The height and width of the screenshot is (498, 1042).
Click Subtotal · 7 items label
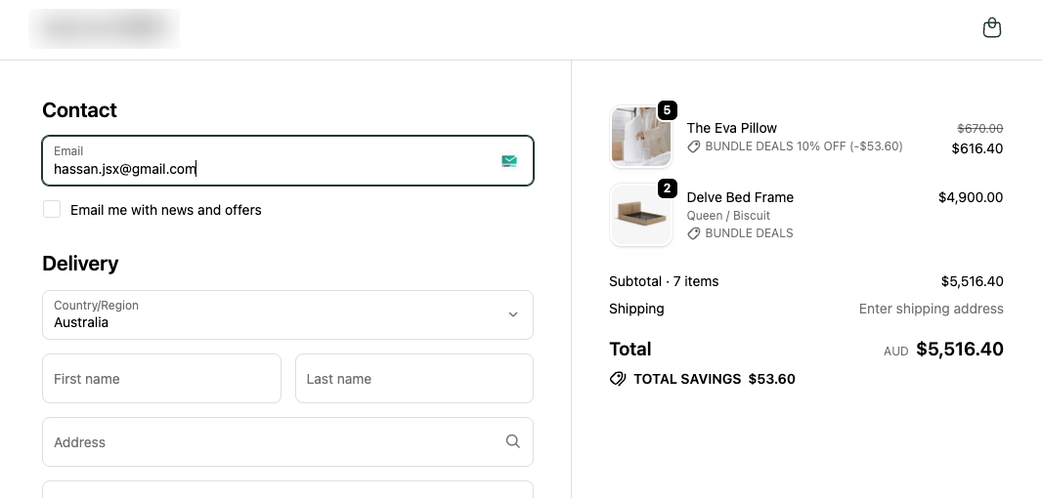(x=664, y=281)
